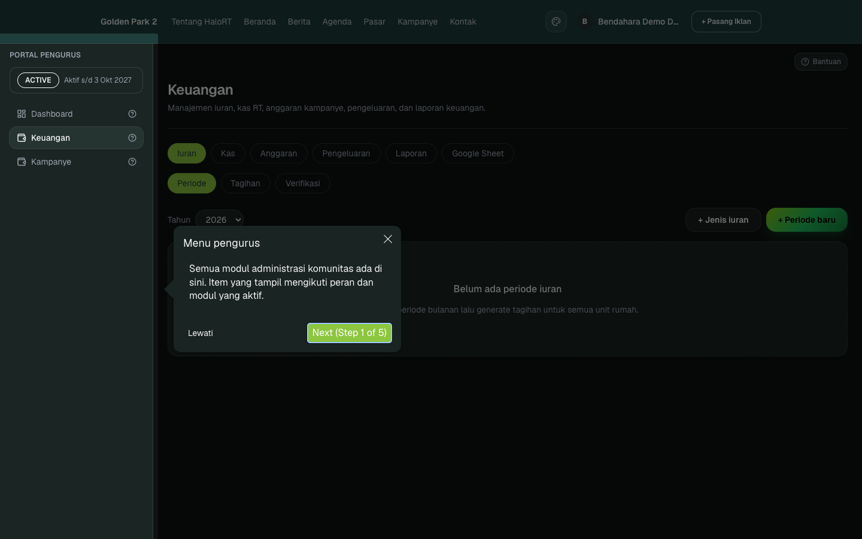The width and height of the screenshot is (862, 539).
Task: Click the ACTIVE status badge
Action: 38,80
